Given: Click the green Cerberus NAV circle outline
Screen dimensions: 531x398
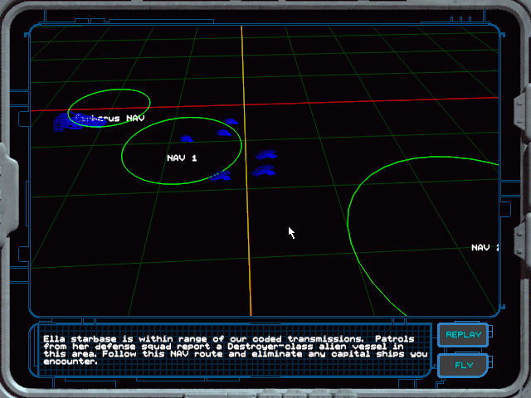Looking at the screenshot, I should tap(109, 89).
